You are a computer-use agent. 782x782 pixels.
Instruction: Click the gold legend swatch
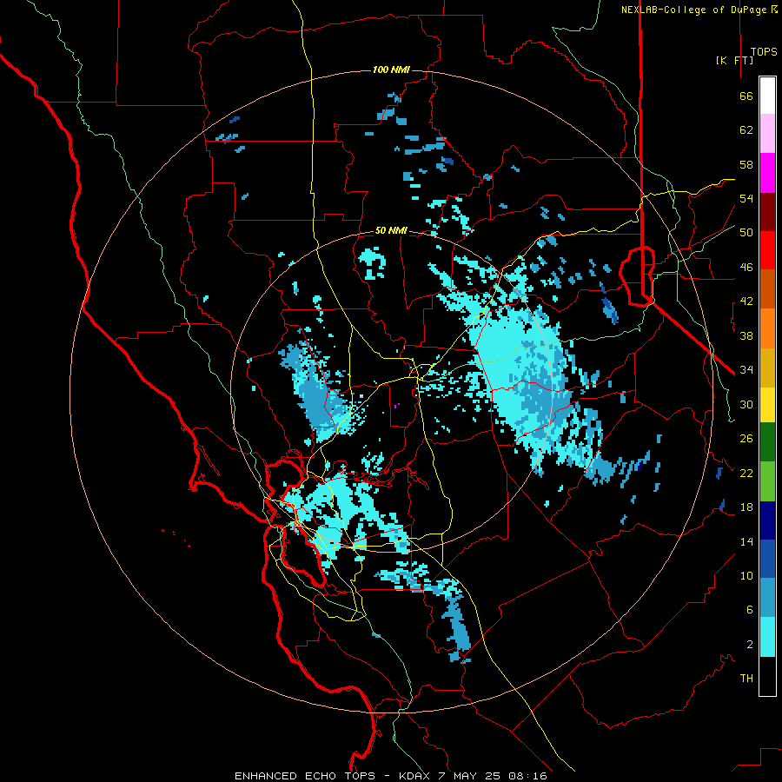pyautogui.click(x=767, y=368)
